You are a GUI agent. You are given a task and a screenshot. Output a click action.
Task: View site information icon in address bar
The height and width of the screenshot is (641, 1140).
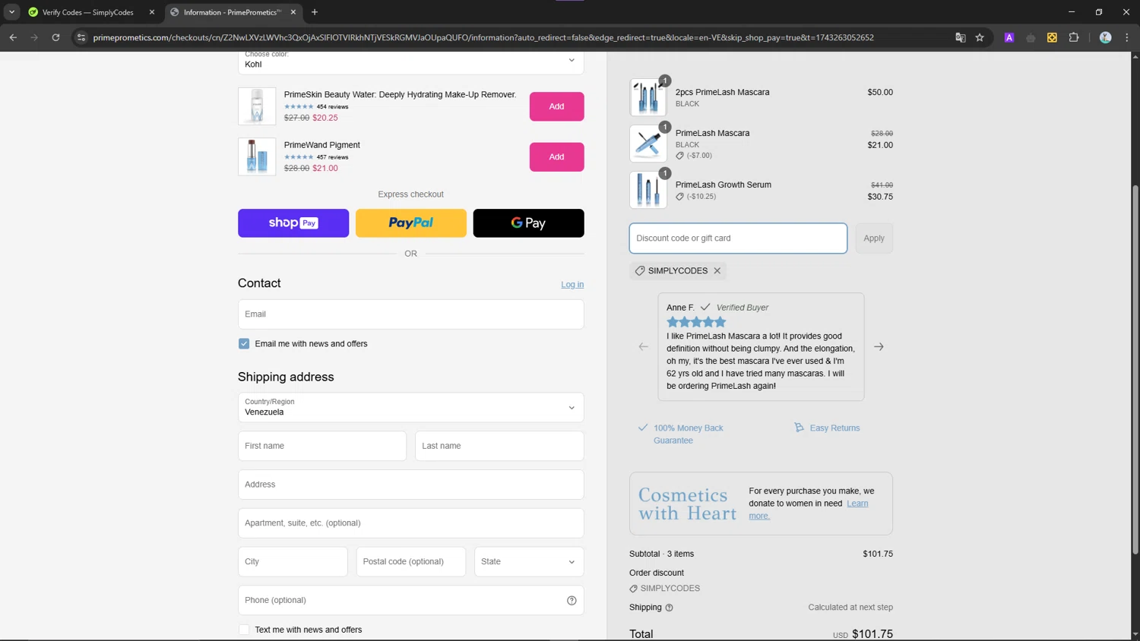(x=81, y=37)
